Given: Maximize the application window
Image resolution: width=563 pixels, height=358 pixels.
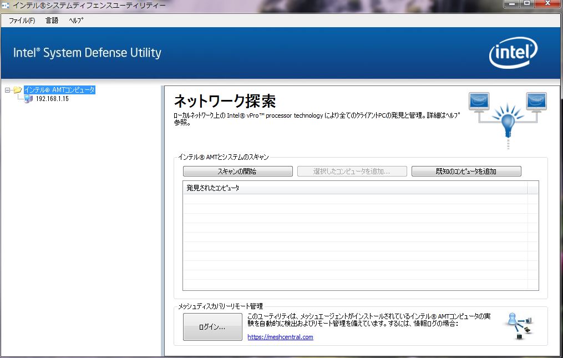Looking at the screenshot, I should [527, 4].
